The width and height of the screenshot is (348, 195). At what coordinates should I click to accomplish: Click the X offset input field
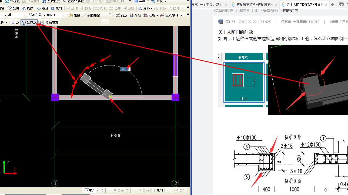[113, 190]
